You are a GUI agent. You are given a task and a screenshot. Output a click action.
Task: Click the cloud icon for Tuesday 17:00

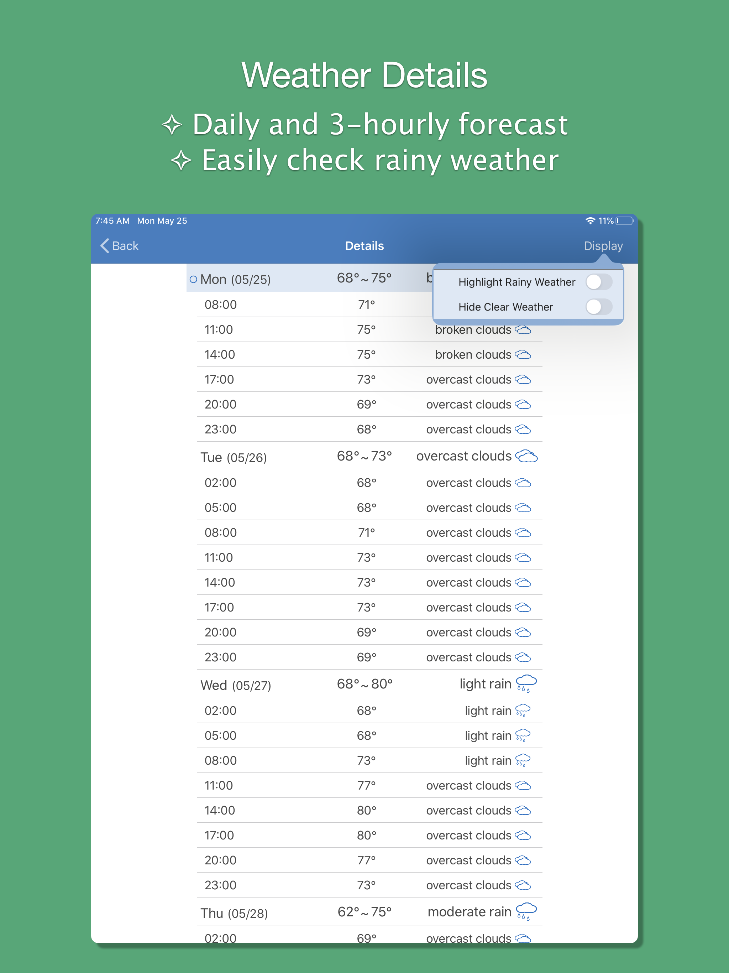tap(523, 608)
